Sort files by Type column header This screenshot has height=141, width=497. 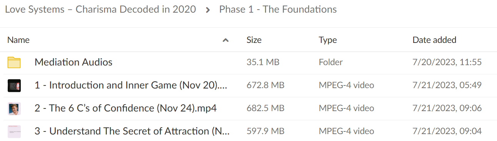pyautogui.click(x=328, y=40)
